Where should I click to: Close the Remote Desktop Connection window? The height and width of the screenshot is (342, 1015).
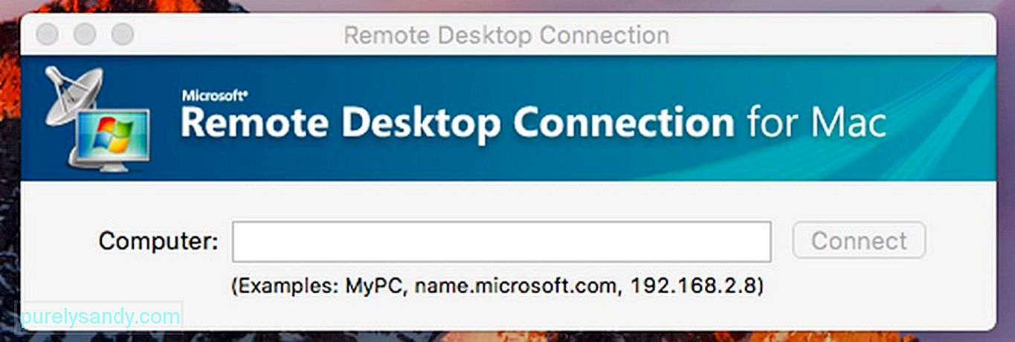point(48,34)
